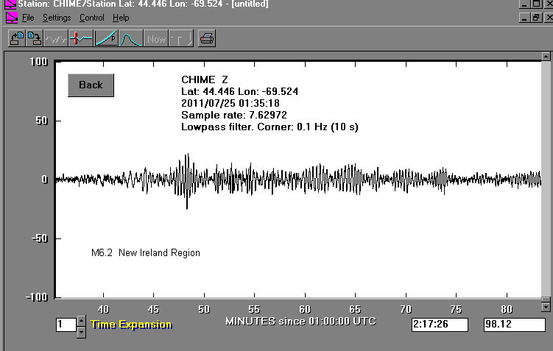Click the Now toolbar button

[x=156, y=38]
